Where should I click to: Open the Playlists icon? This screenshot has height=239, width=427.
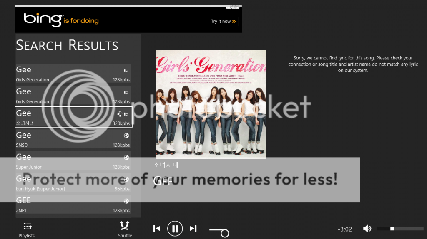tap(27, 227)
